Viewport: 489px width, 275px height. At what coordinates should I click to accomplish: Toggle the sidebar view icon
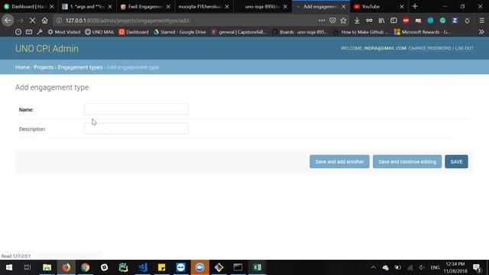(393, 21)
